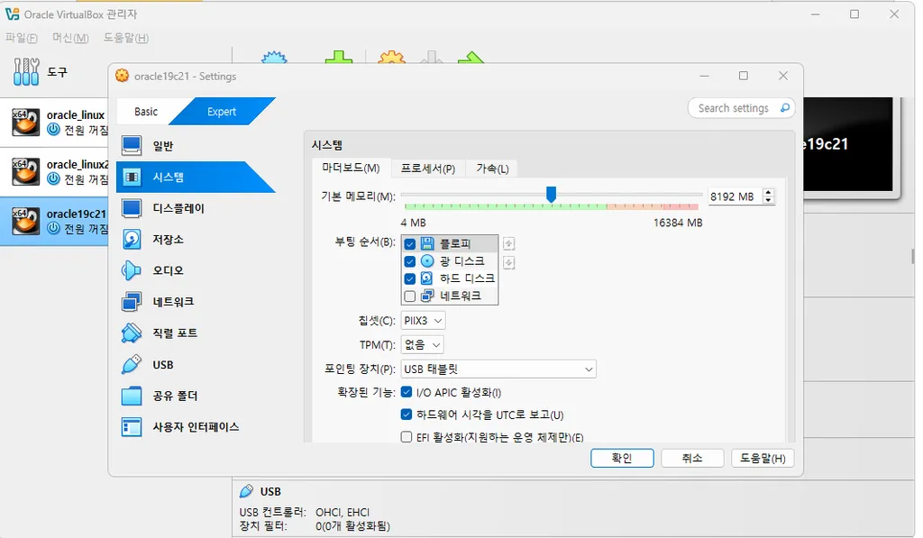Close the oracle19c21 Settings dialog

783,76
